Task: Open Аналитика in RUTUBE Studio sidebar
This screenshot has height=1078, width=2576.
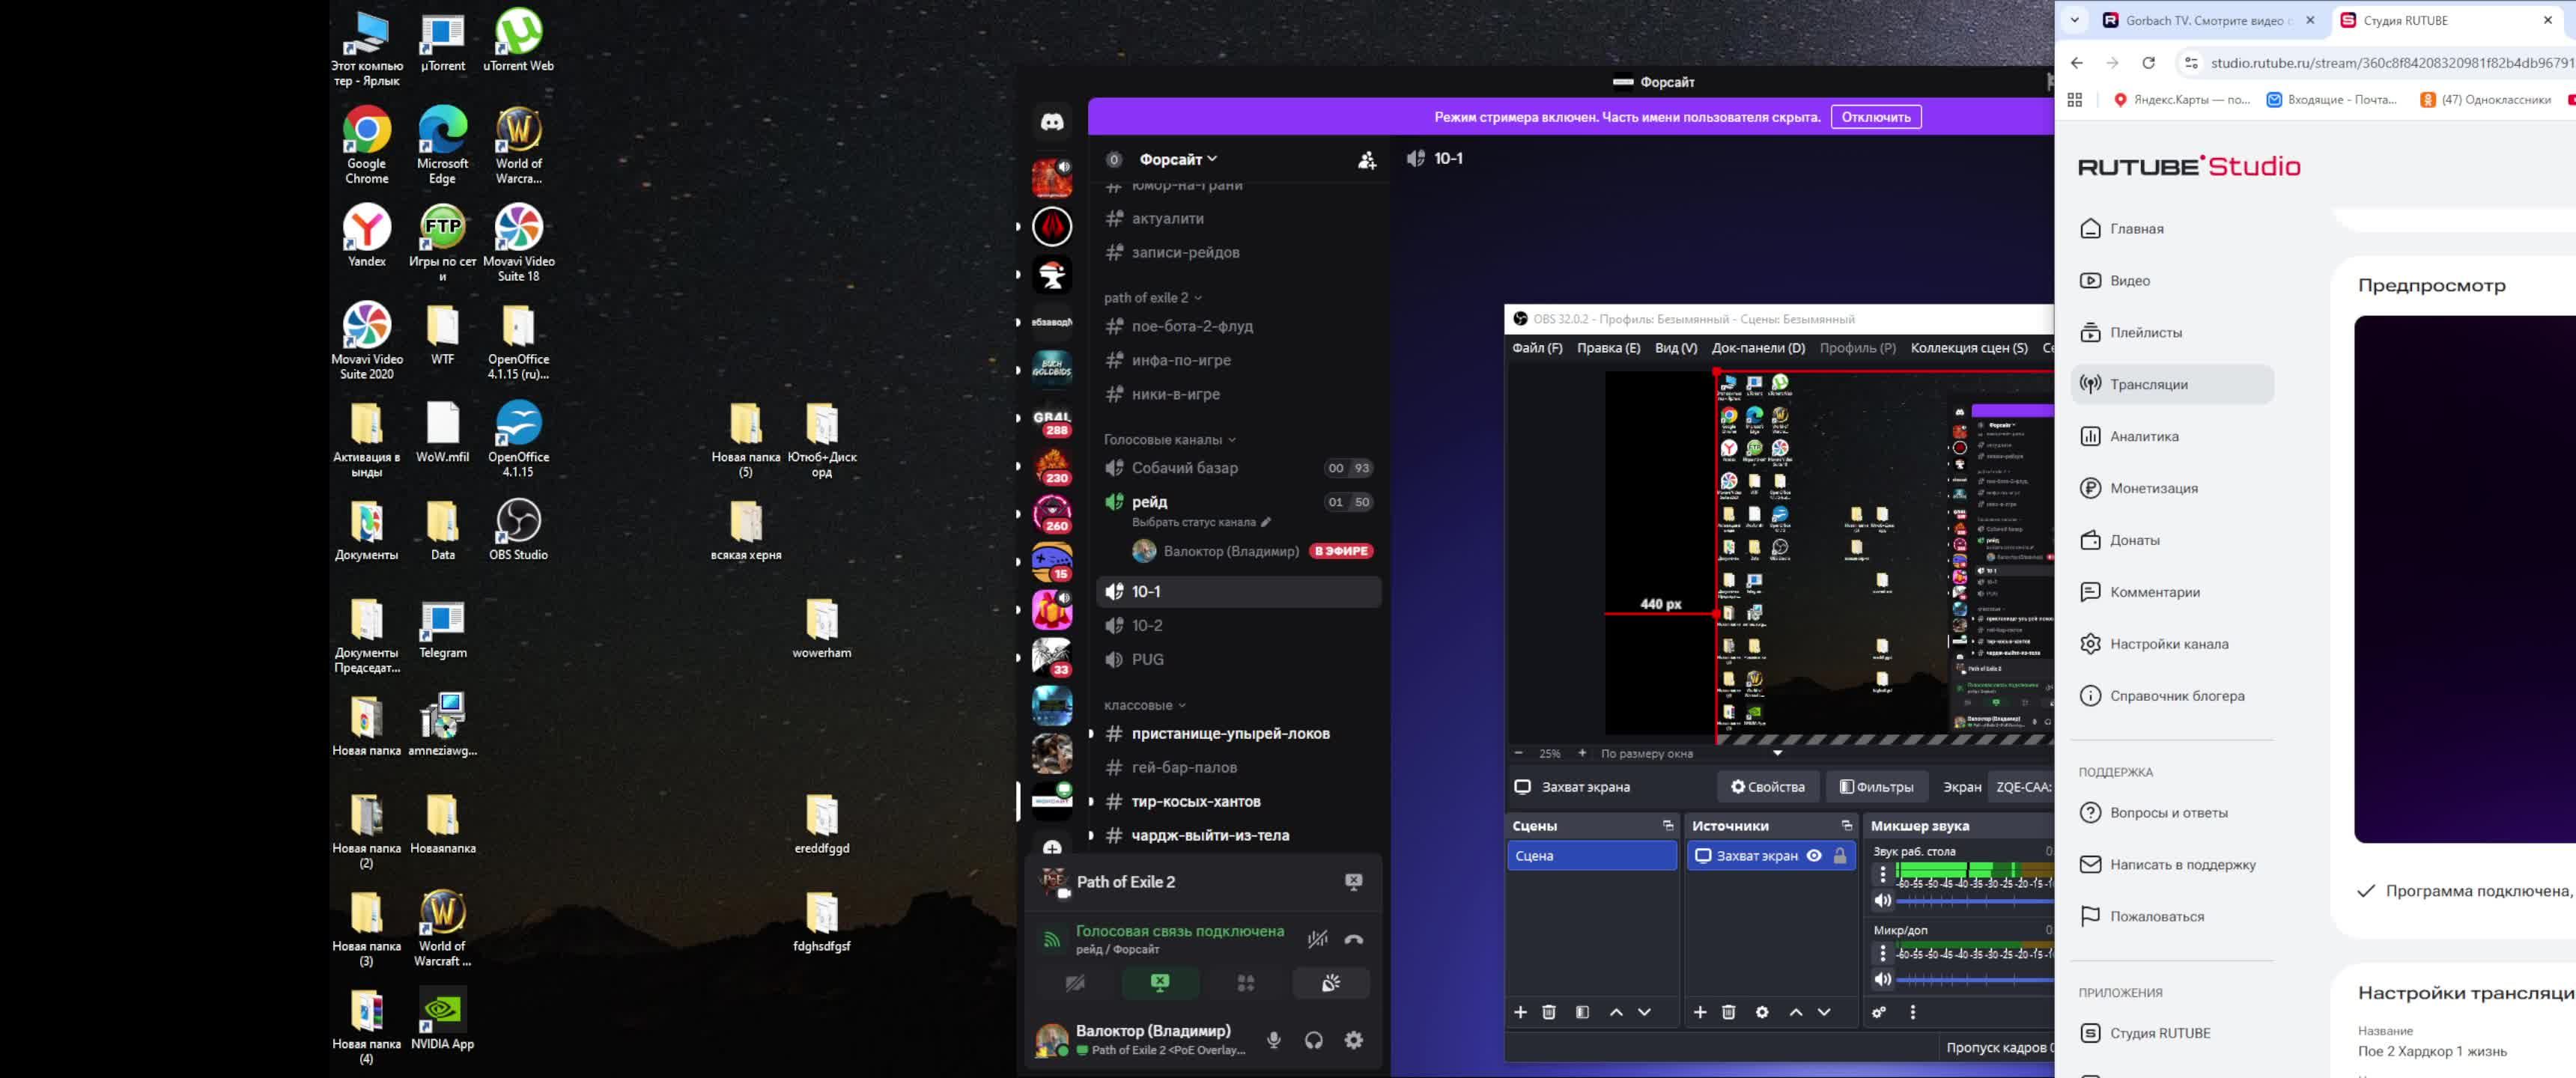Action: (x=2143, y=436)
